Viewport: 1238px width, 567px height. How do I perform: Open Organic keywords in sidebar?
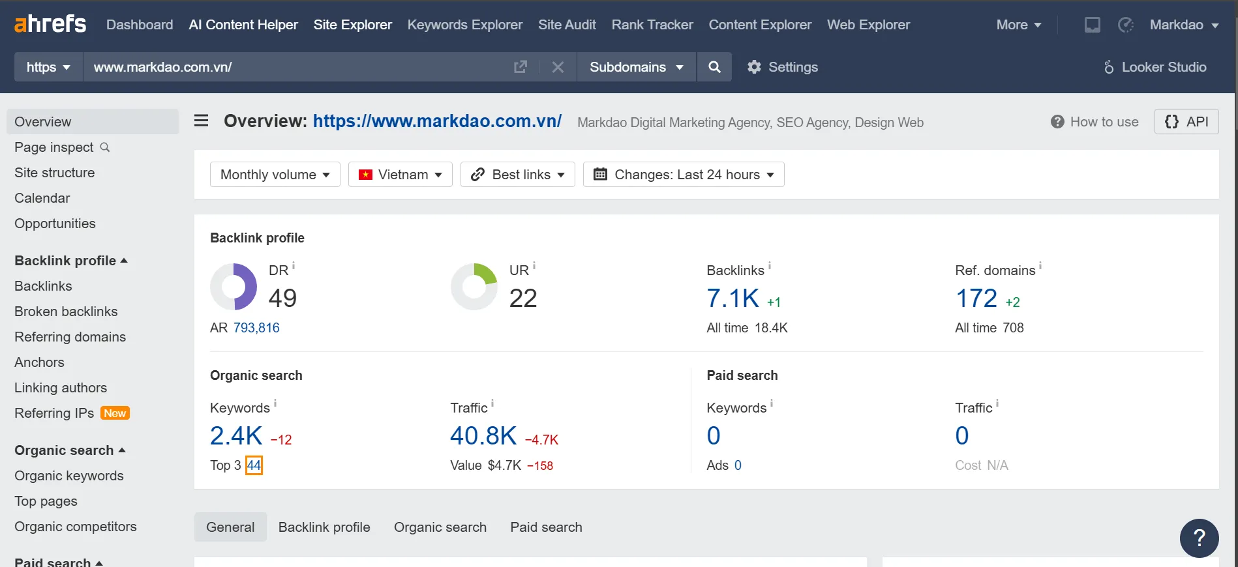68,476
